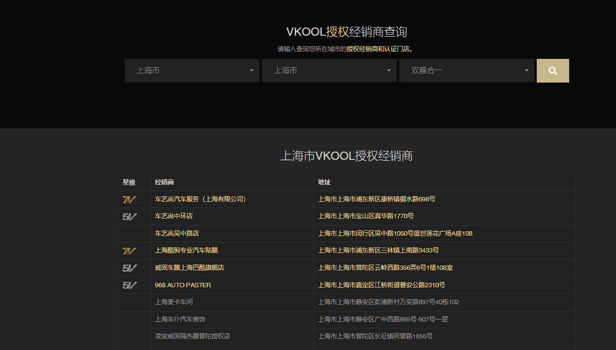Click 7V star badge for 车艺尚汽车服务
The image size is (616, 350).
click(x=129, y=199)
